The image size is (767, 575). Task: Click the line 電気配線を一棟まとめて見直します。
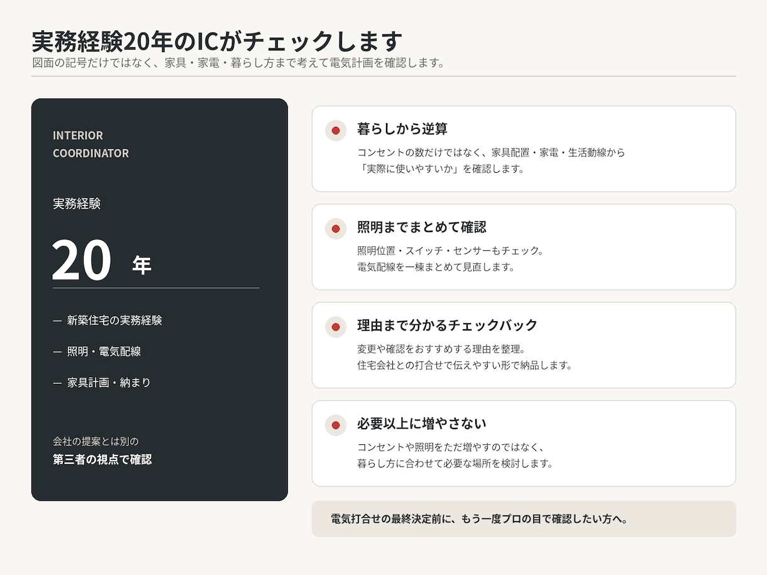[436, 267]
